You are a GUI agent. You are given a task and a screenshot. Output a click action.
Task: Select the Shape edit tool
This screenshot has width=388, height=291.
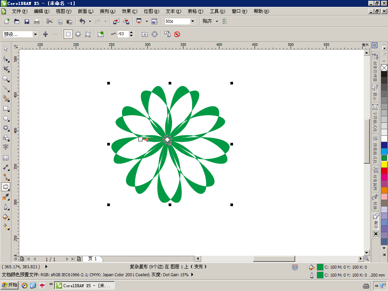(6, 59)
